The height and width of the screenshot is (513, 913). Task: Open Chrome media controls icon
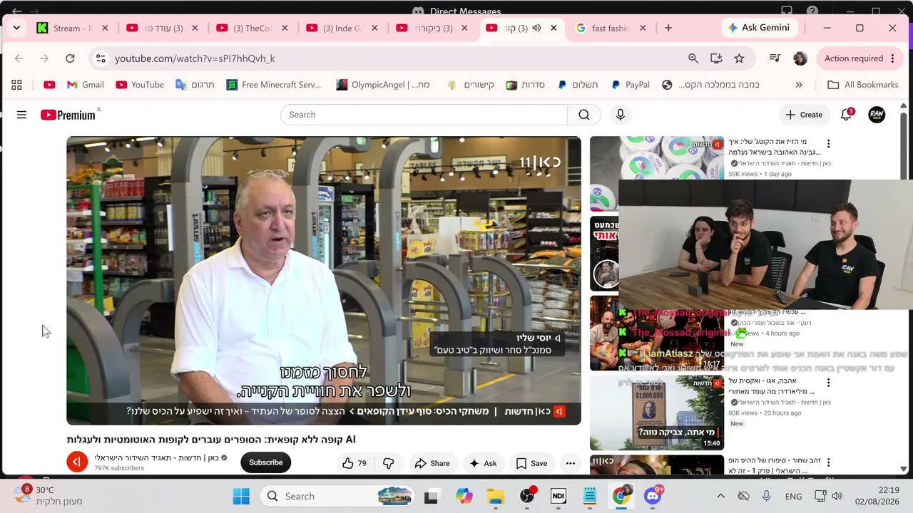(775, 58)
